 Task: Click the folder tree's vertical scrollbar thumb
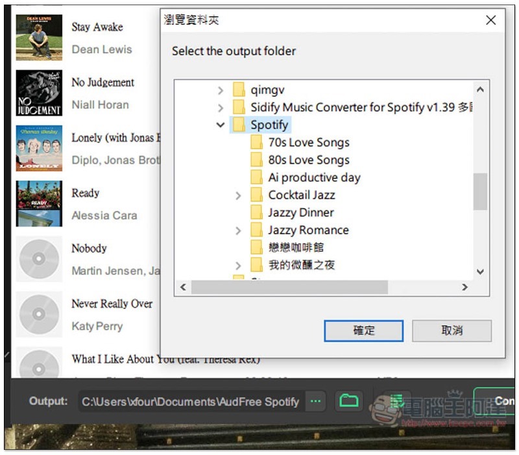point(480,191)
